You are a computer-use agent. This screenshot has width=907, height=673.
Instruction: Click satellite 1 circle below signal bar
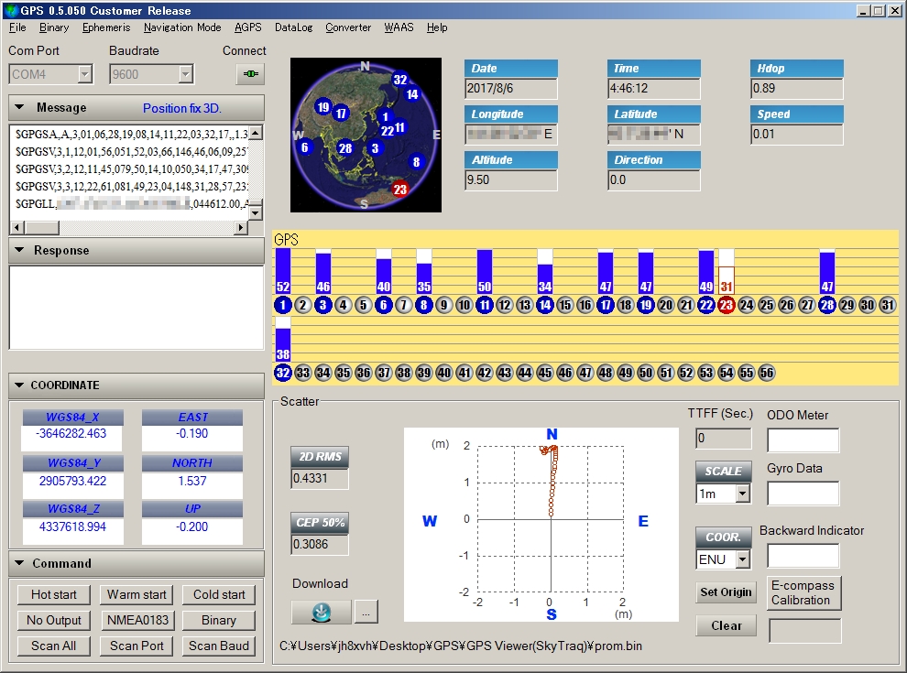point(283,305)
